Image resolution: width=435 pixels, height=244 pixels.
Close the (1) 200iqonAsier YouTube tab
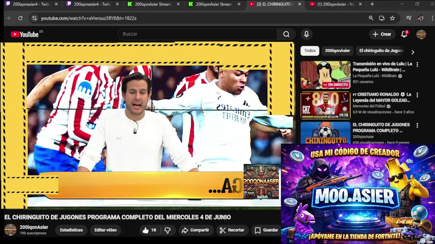tap(360, 4)
